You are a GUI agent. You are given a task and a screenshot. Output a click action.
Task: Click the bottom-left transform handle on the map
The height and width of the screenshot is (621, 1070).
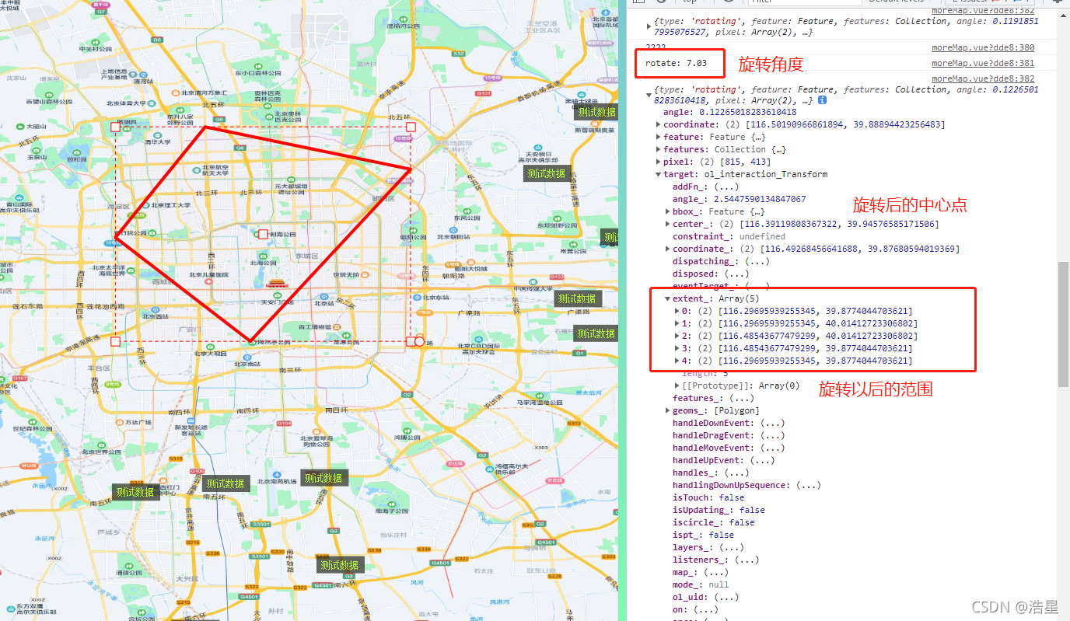[x=116, y=341]
